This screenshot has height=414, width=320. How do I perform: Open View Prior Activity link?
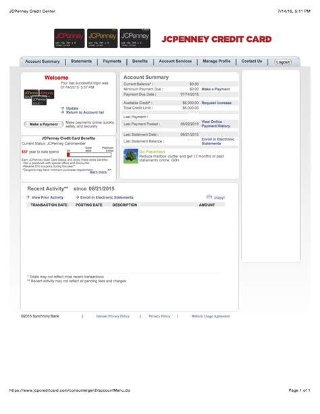(47, 197)
